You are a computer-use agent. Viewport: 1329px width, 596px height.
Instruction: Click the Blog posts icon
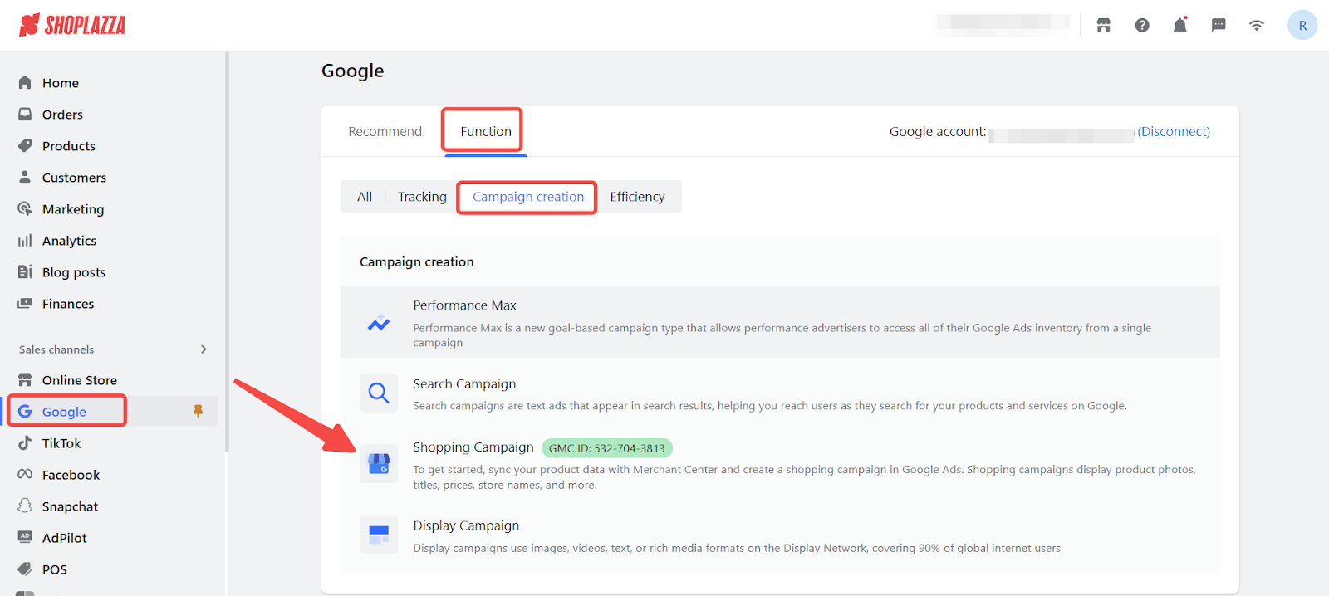(x=25, y=271)
